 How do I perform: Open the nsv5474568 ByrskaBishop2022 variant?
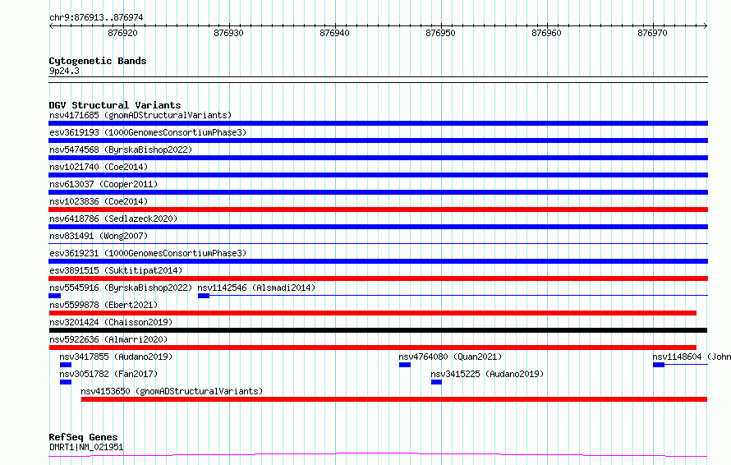(121, 150)
